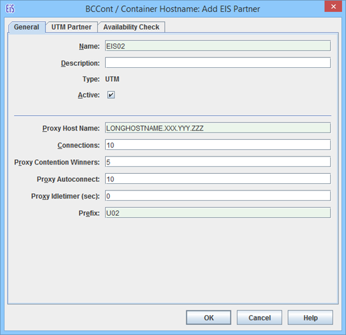Close the Add EIS Partner dialog
The width and height of the screenshot is (346, 335).
(333, 7)
